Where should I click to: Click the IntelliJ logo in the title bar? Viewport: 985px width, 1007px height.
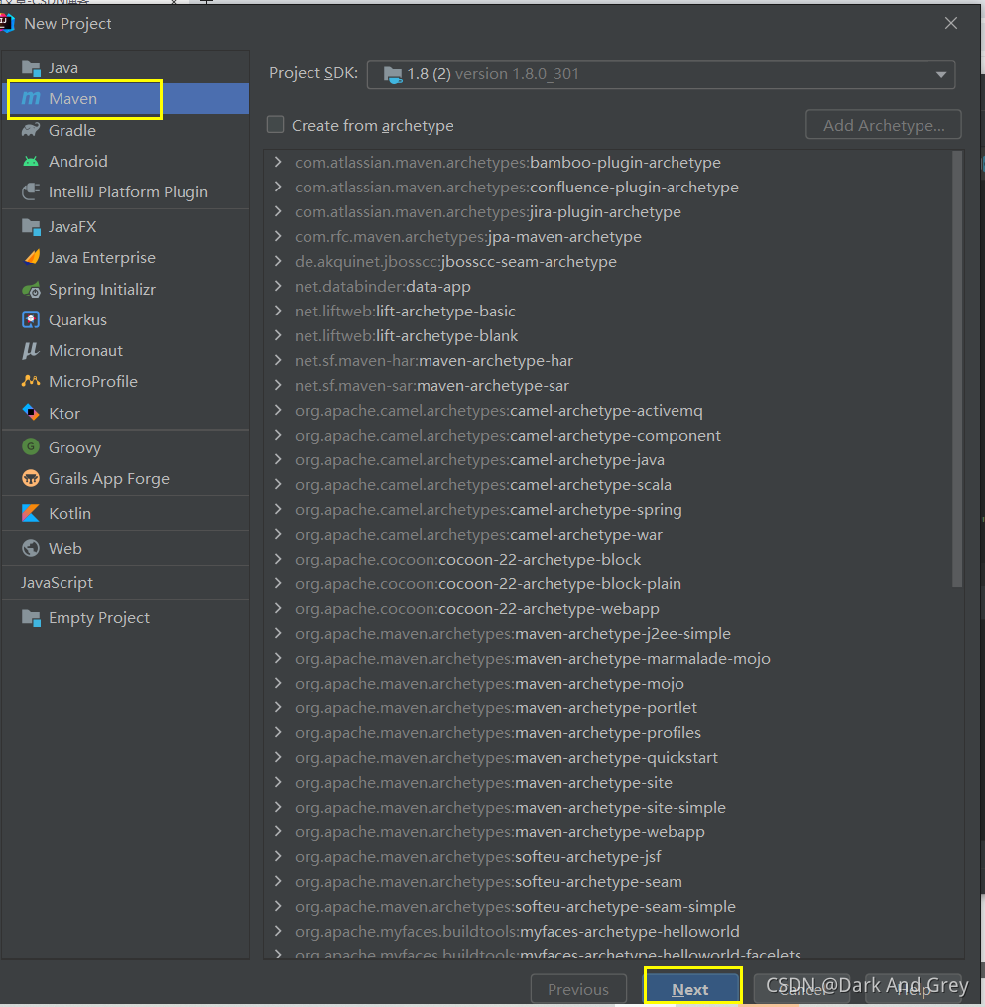tap(6, 23)
